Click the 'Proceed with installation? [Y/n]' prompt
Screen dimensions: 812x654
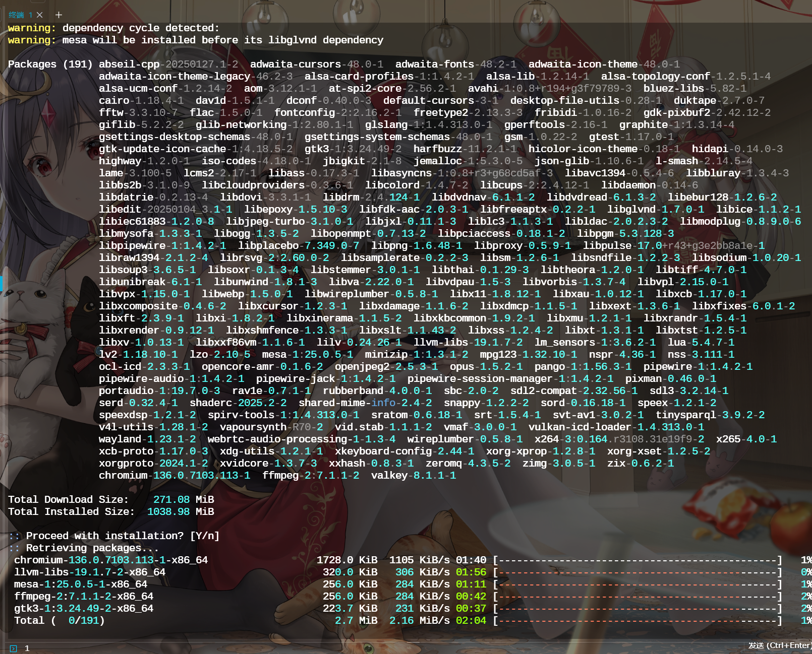(122, 536)
